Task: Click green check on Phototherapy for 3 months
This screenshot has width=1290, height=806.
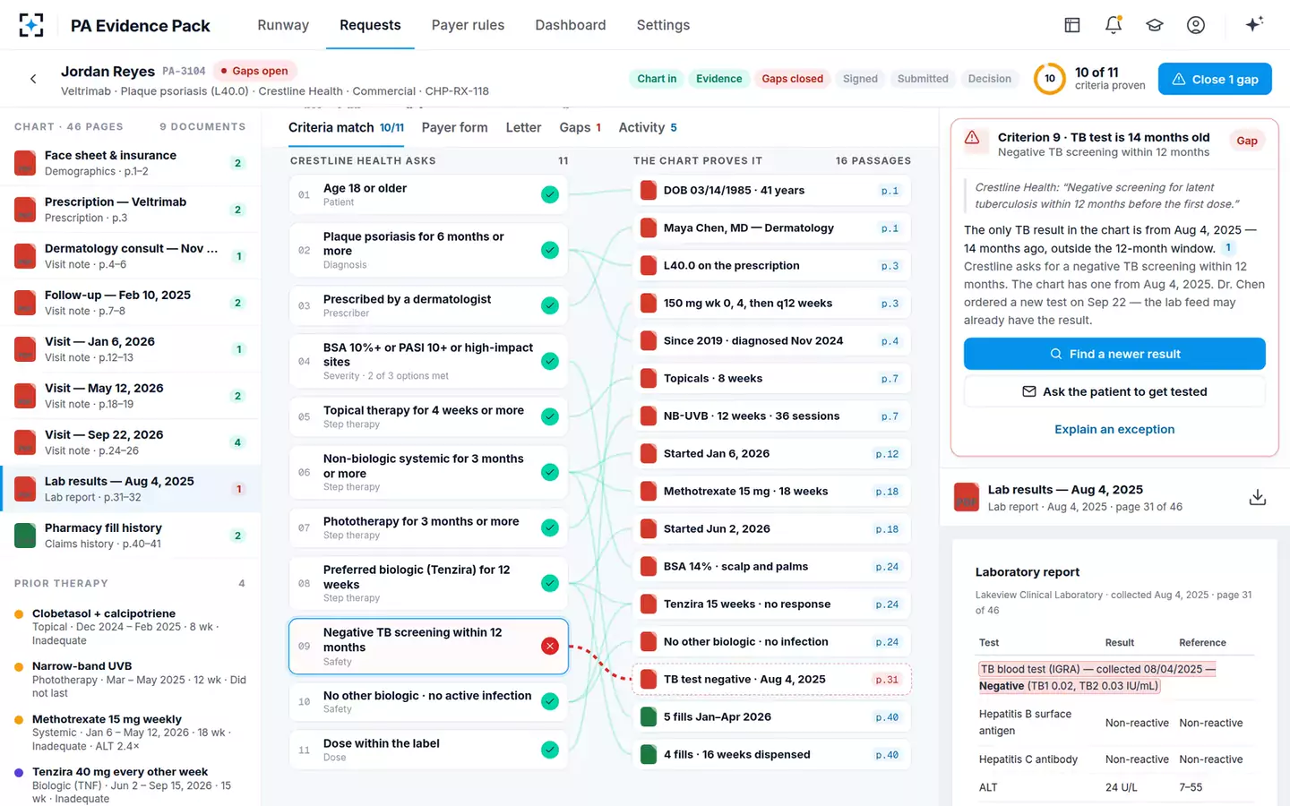Action: tap(550, 527)
